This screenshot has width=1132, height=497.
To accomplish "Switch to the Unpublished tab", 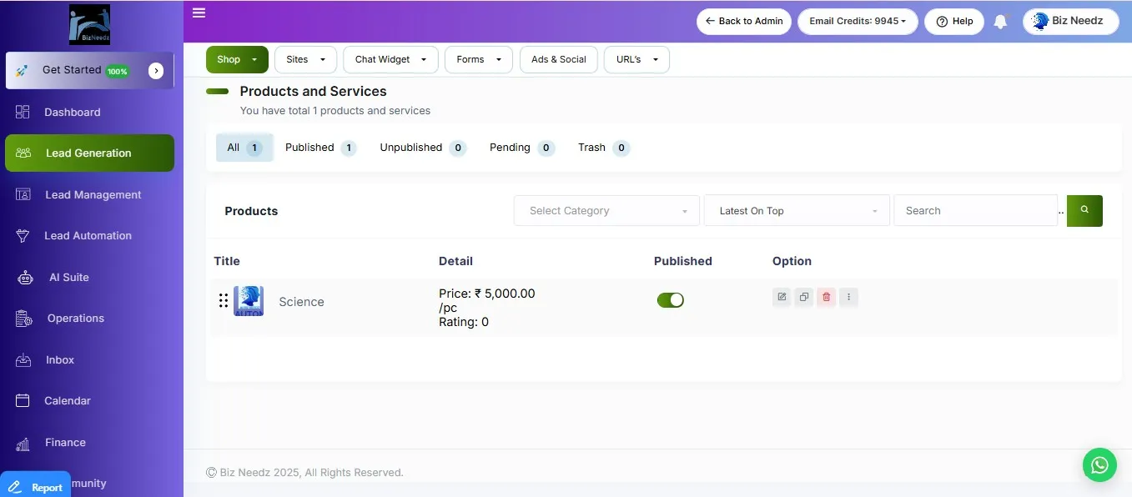I will coord(422,148).
